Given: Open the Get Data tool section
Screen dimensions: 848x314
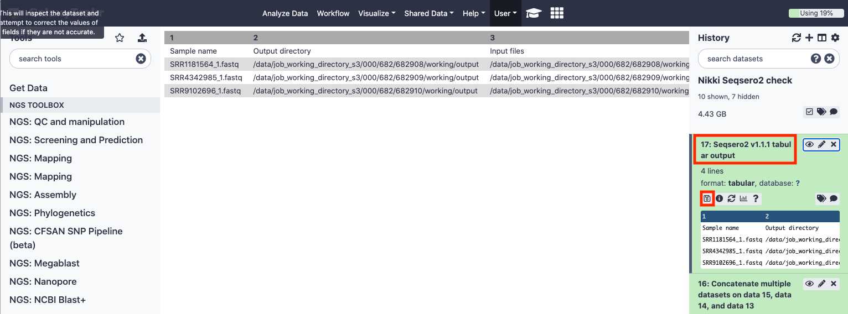Looking at the screenshot, I should 28,88.
